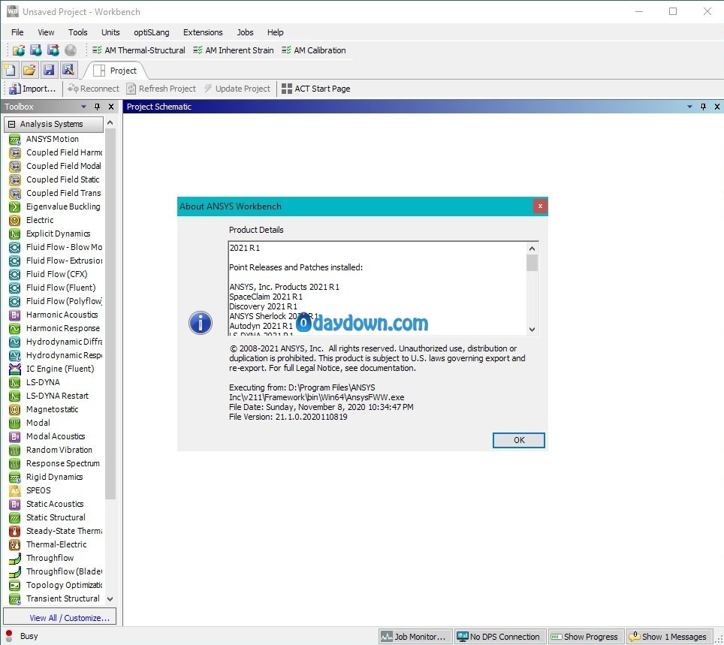Select Eigenvalue Buckling icon in Toolbox
Screen dimensions: 724x645
pyautogui.click(x=15, y=206)
